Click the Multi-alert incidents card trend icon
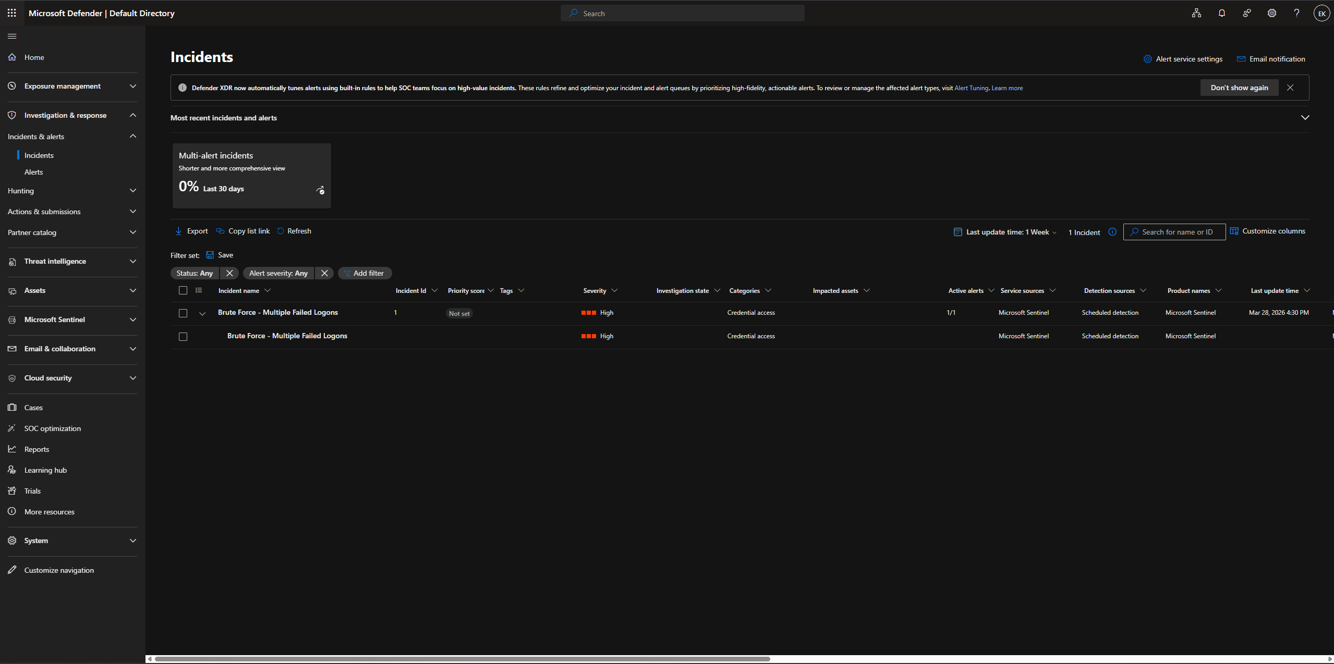 pyautogui.click(x=320, y=190)
